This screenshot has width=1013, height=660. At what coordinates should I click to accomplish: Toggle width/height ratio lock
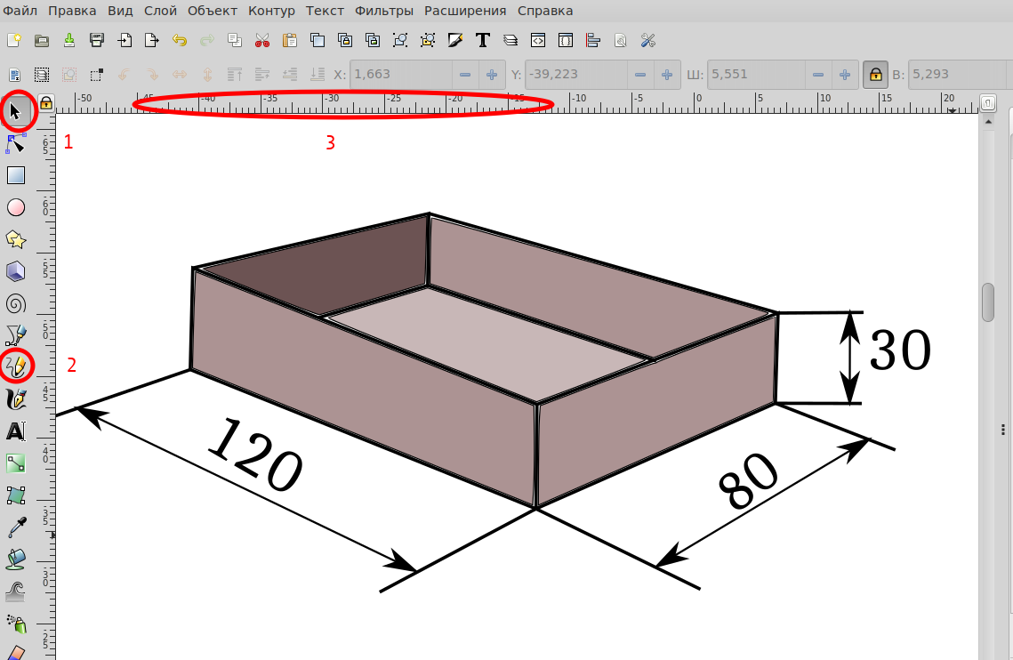875,75
